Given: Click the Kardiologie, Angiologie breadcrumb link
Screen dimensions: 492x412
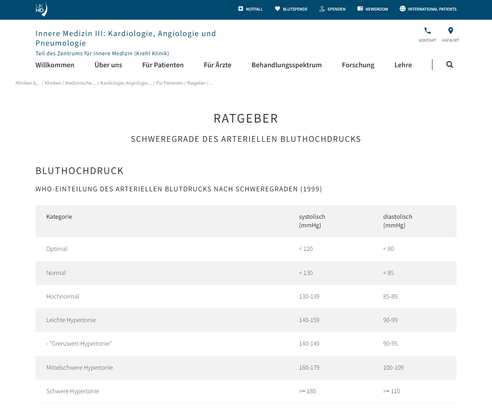Looking at the screenshot, I should (x=126, y=83).
